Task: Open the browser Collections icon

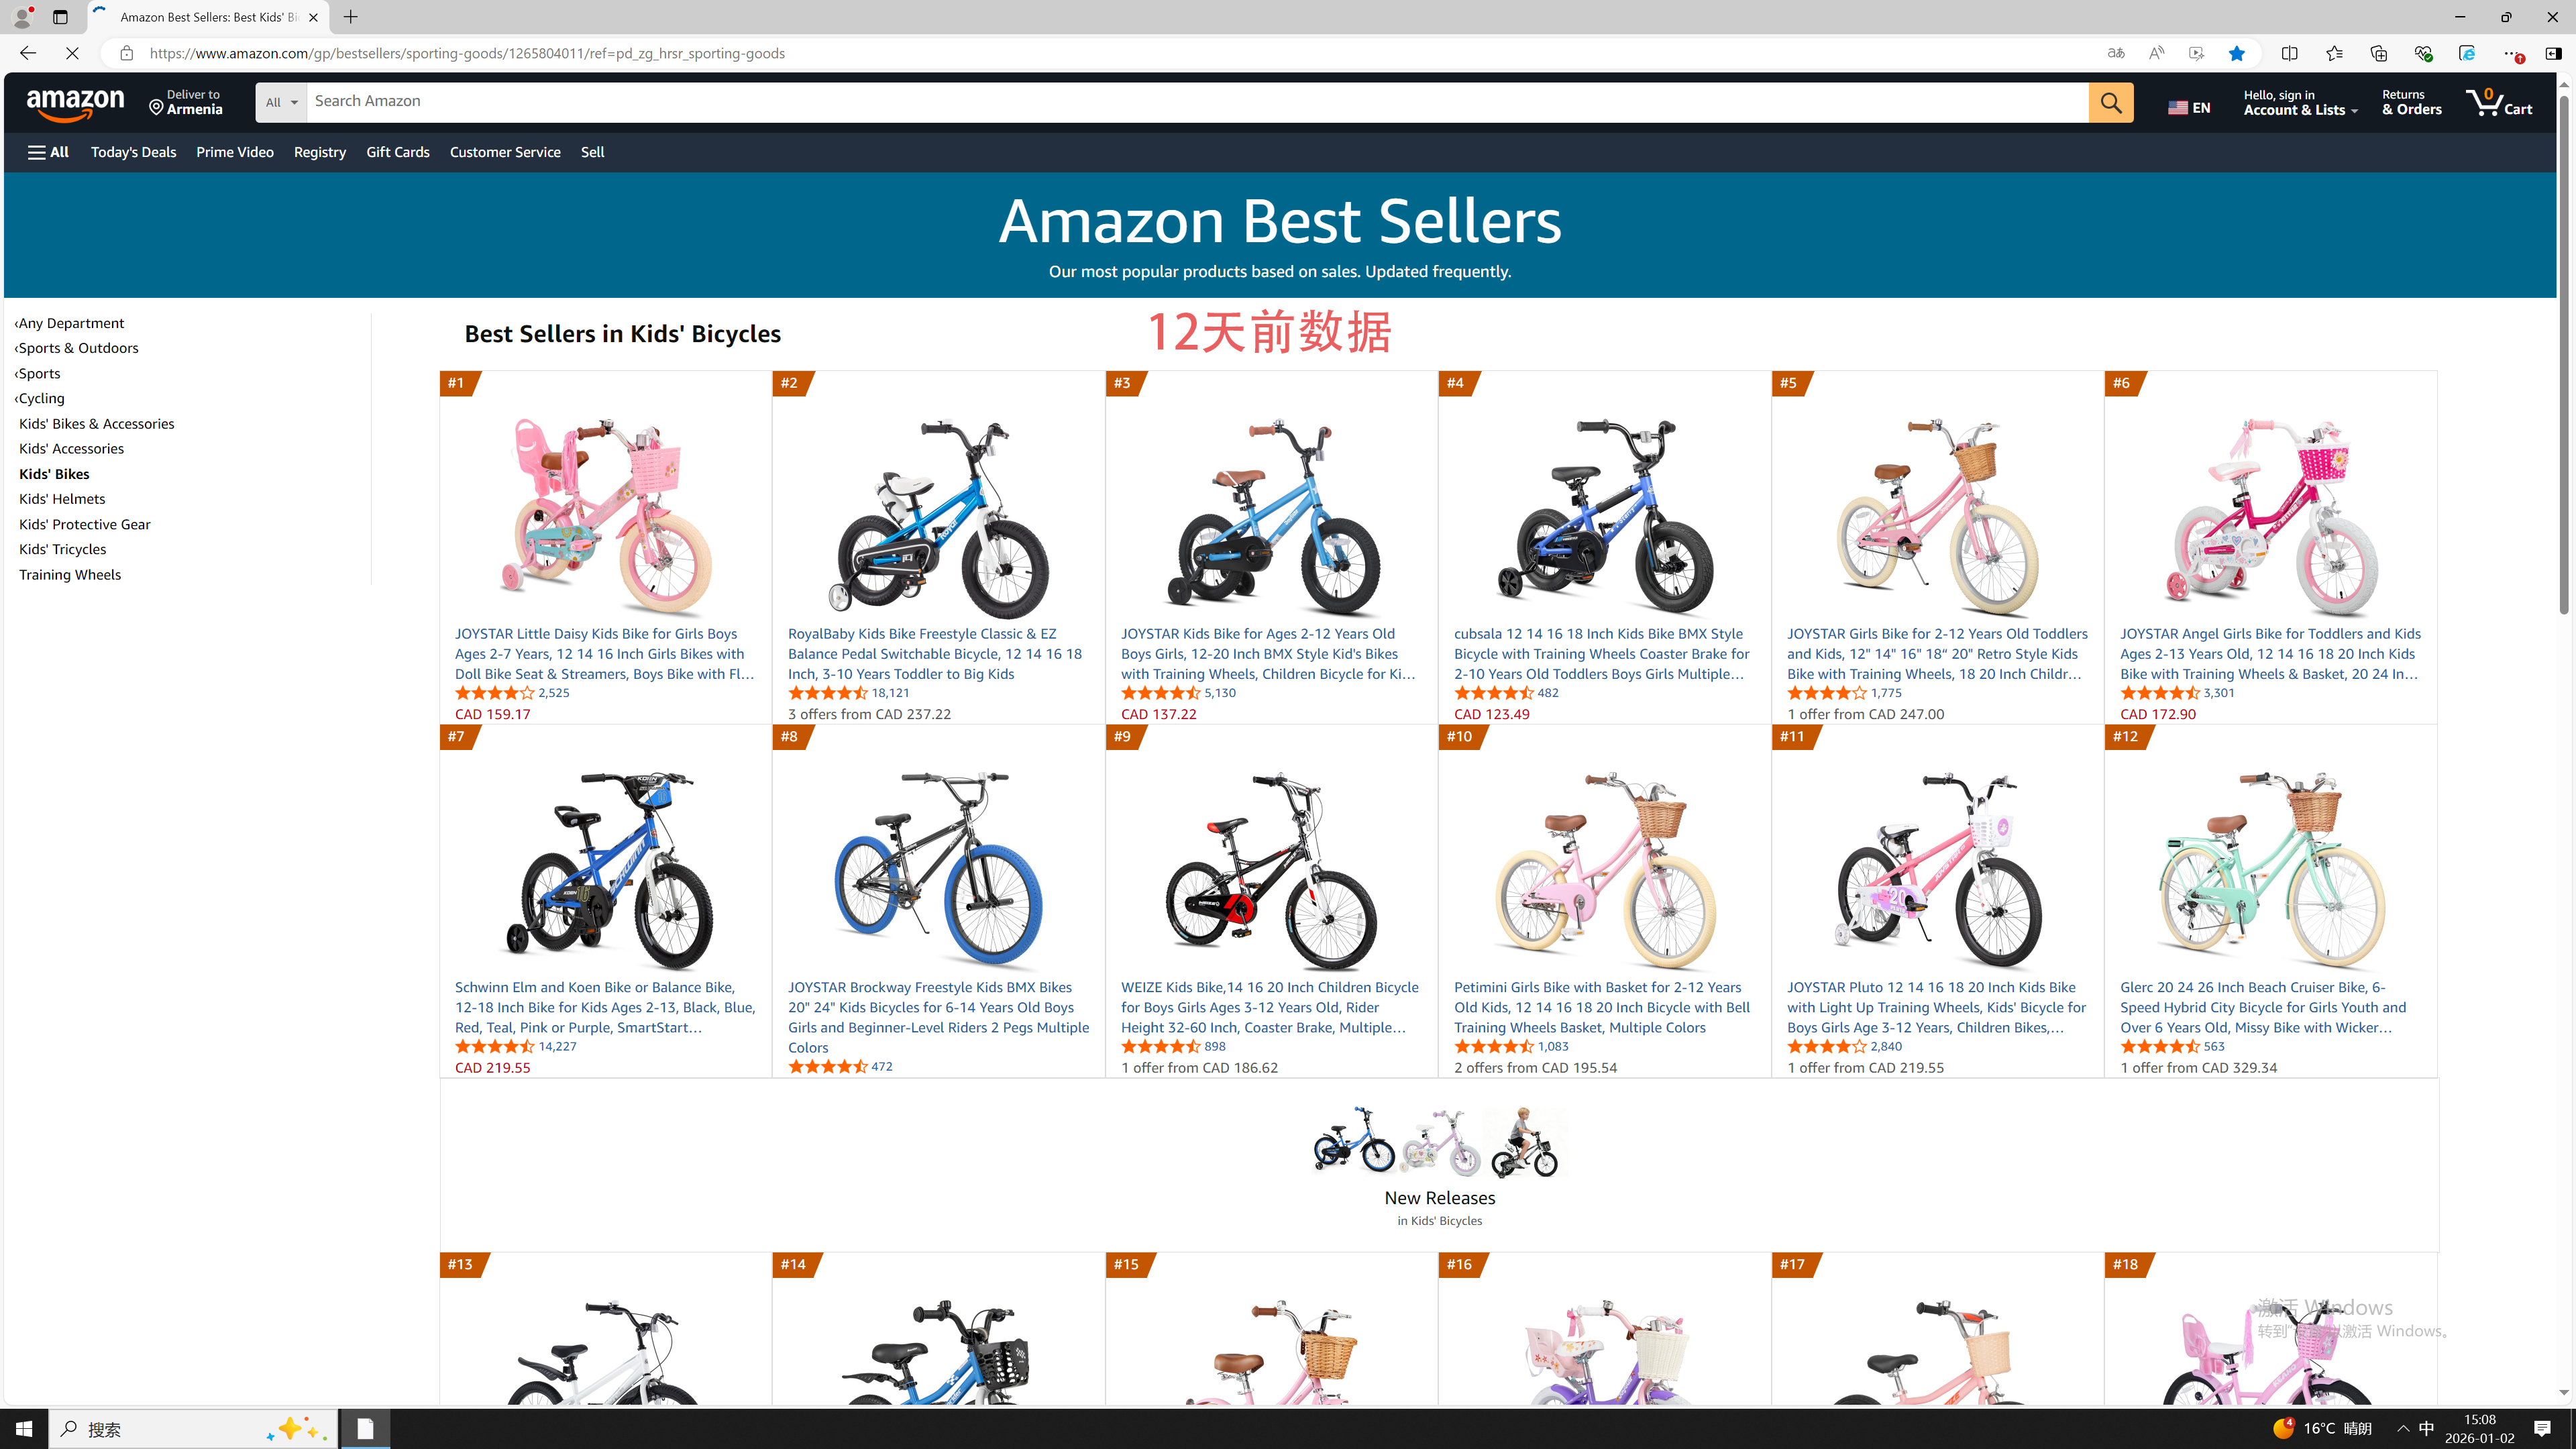Action: pyautogui.click(x=2378, y=53)
